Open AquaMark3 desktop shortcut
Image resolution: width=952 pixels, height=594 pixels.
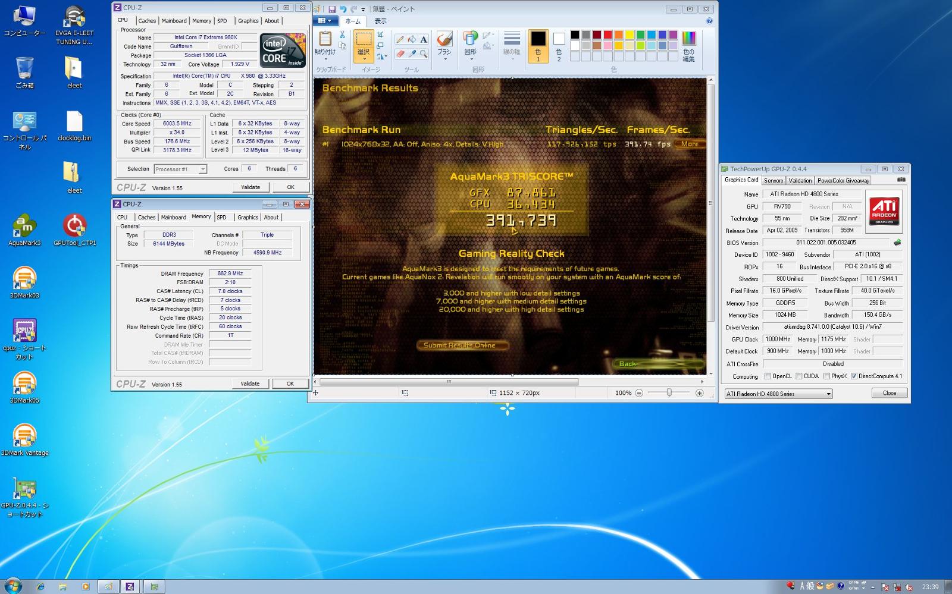[24, 230]
